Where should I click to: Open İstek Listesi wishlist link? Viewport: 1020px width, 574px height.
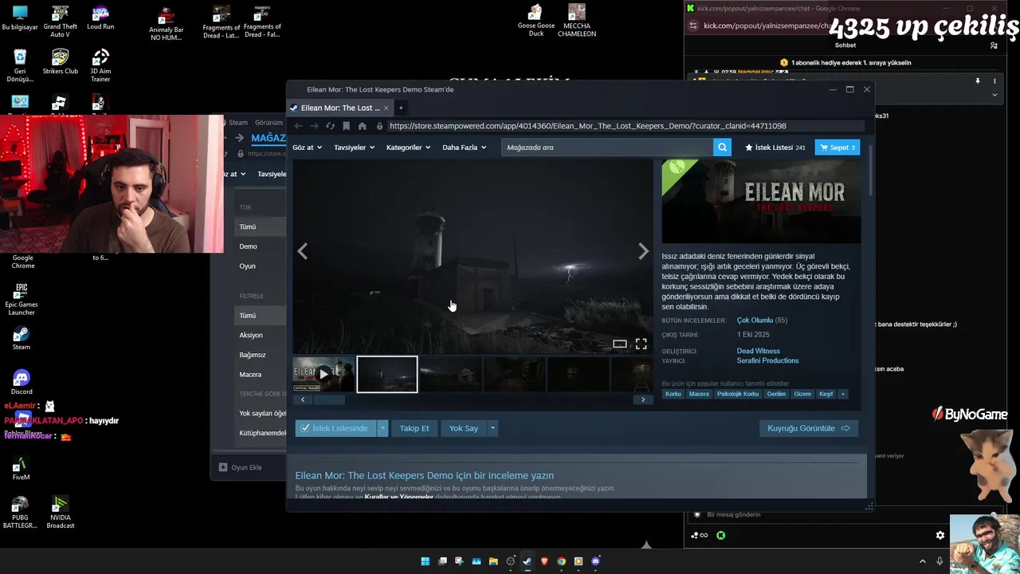click(775, 147)
